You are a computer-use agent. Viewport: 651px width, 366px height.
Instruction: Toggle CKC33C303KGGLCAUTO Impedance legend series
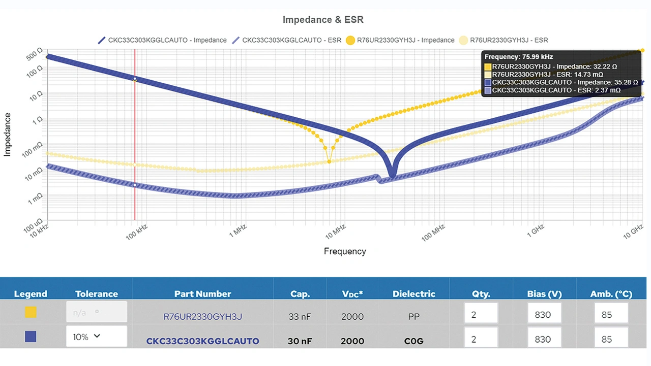pos(162,40)
